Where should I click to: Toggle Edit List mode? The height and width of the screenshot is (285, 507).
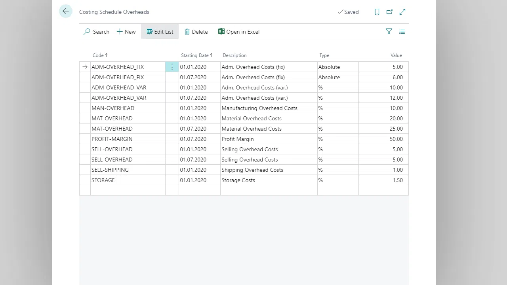[x=160, y=32]
